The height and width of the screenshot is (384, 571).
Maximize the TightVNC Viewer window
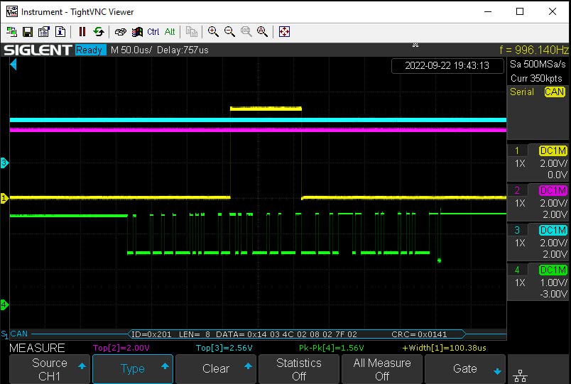click(520, 11)
